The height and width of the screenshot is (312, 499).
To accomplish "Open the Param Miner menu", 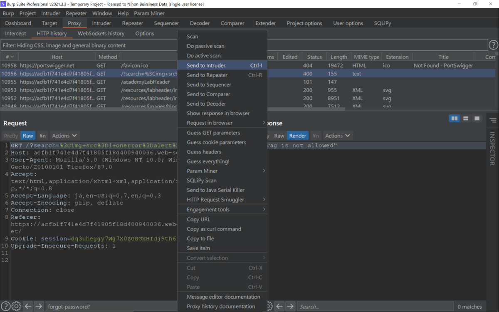I will (149, 13).
